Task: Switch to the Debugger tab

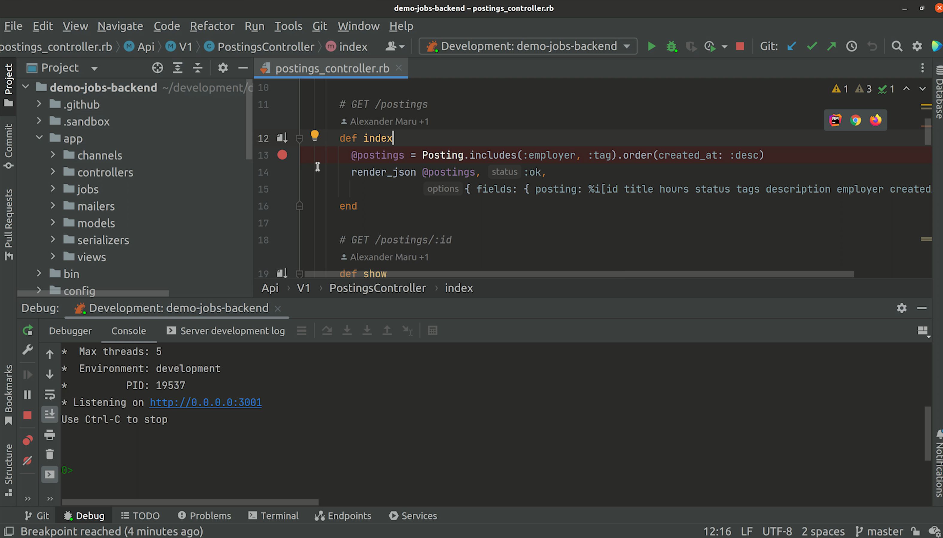Action: 70,331
